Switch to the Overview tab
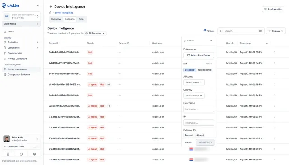 click(56, 19)
